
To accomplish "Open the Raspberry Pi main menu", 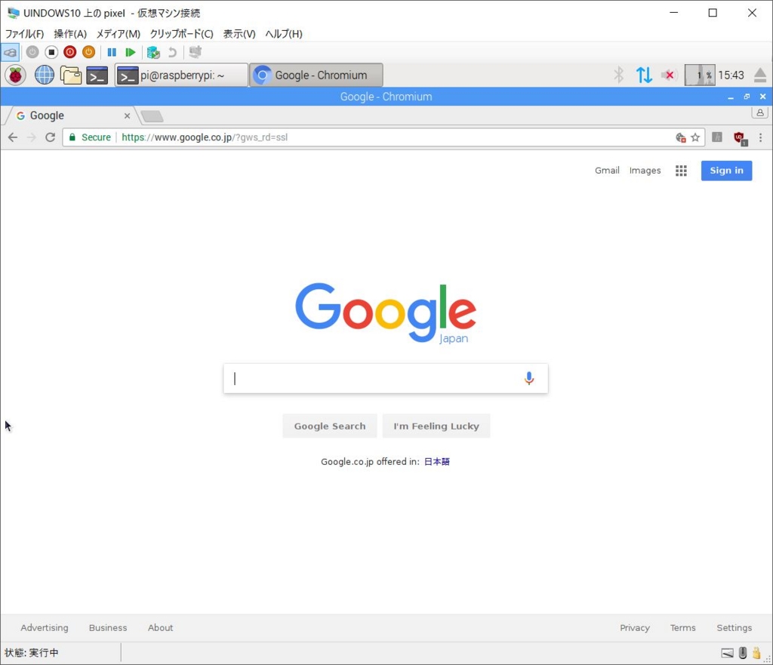I will click(15, 75).
